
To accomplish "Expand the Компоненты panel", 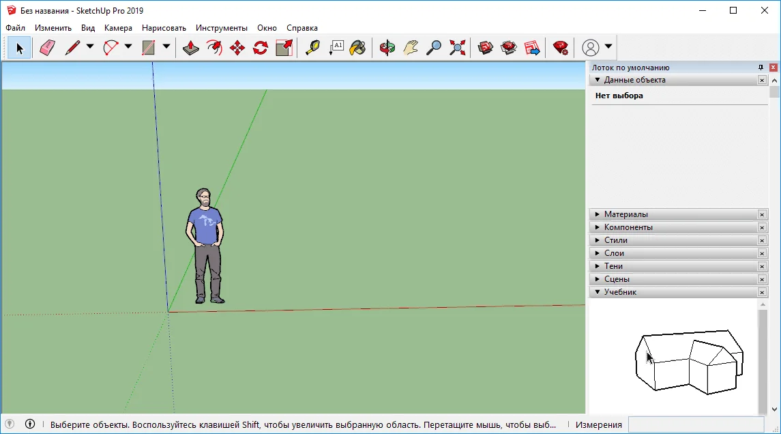I will tap(598, 227).
